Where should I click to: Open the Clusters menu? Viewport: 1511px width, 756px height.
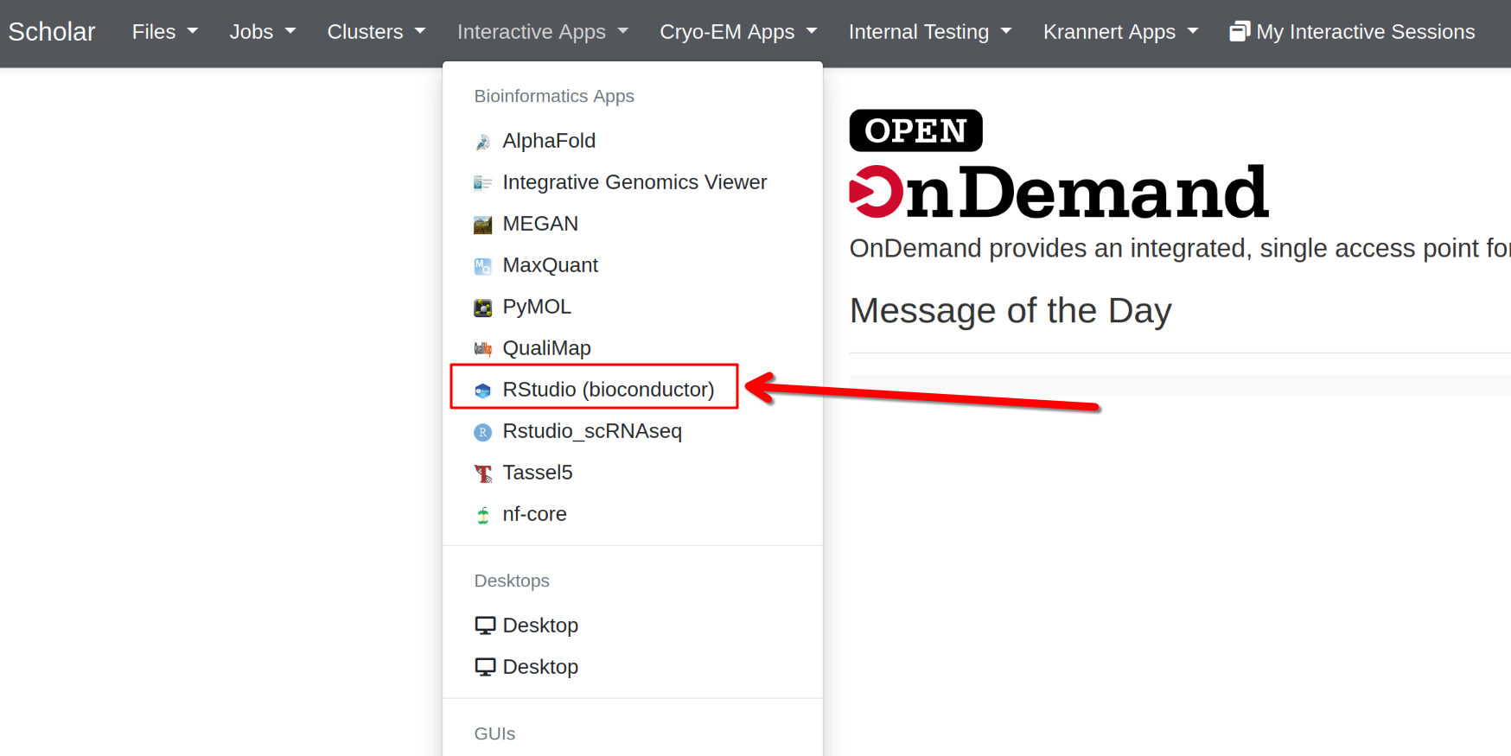point(377,32)
